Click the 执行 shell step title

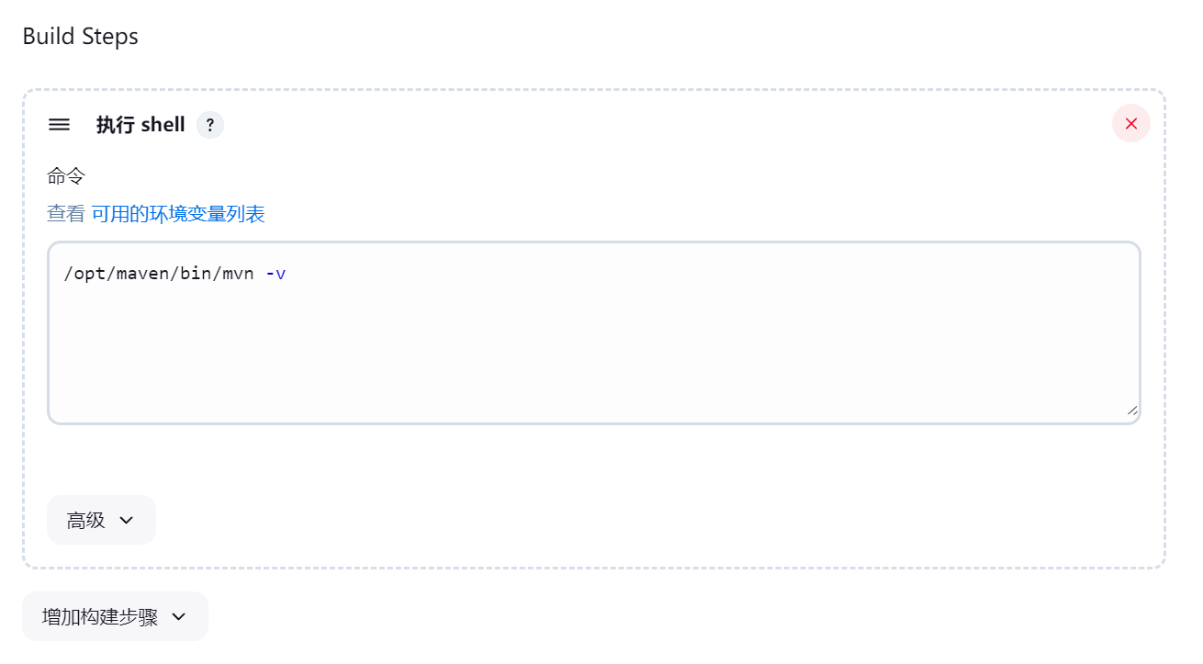pyautogui.click(x=141, y=125)
